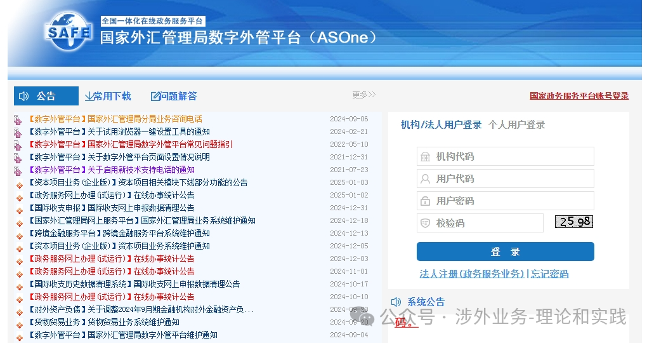Open notice 国家外汇管理局业务系统维护通知

pyautogui.click(x=142, y=220)
